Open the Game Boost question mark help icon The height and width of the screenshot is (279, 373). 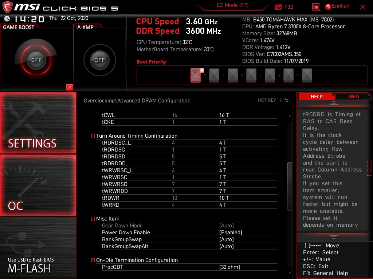pyautogui.click(x=70, y=87)
